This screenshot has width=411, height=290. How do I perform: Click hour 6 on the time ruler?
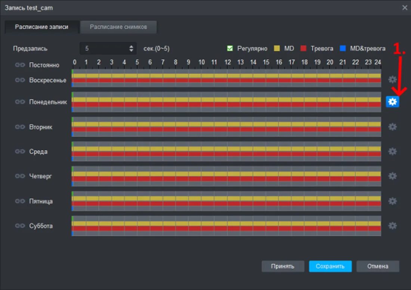(150, 62)
